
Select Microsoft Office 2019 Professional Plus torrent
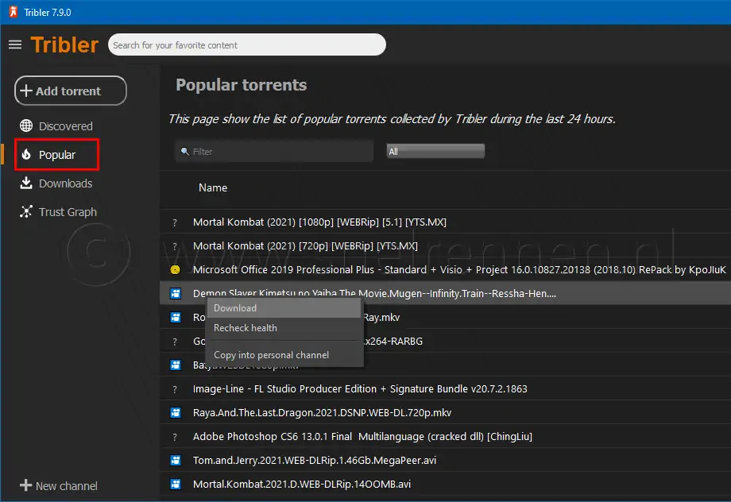pyautogui.click(x=459, y=269)
